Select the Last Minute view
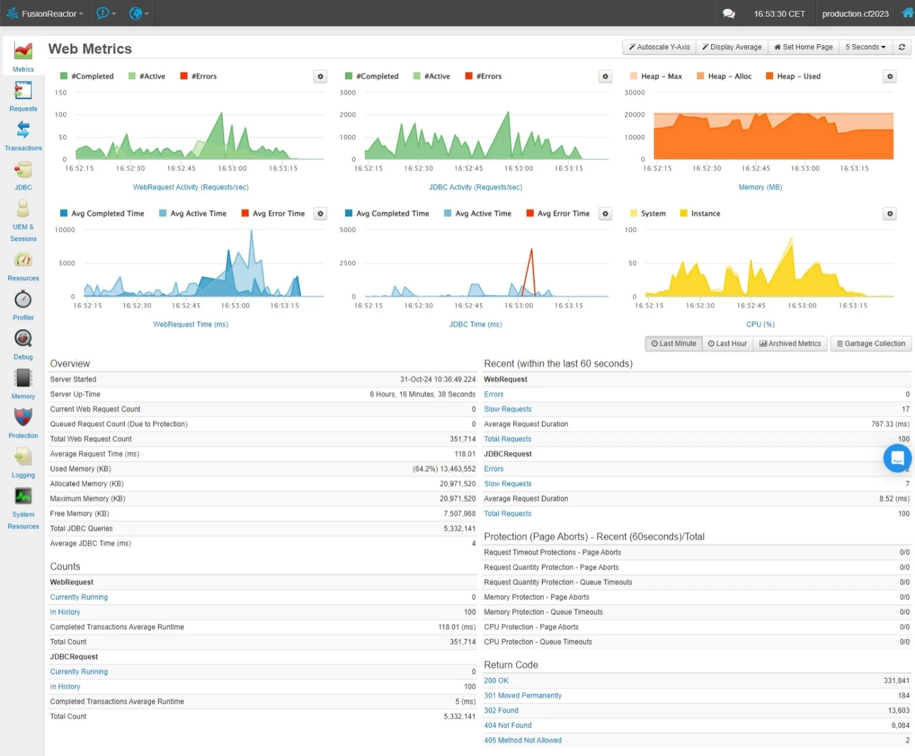Screen dimensions: 915x756 pyautogui.click(x=673, y=344)
